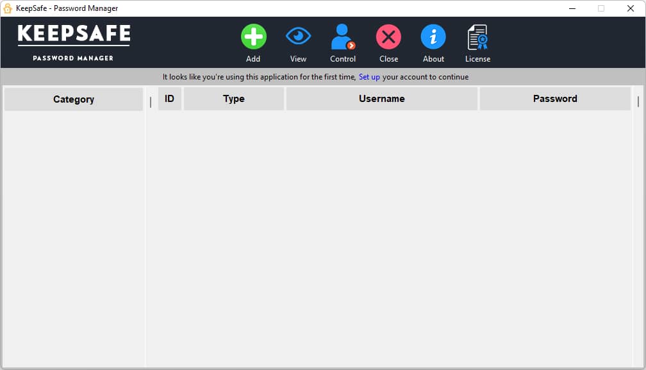The image size is (646, 370).
Task: Click the empty password entries list area
Action: pyautogui.click(x=390, y=238)
